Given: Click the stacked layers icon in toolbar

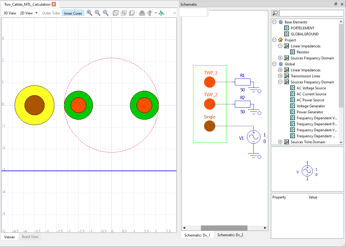Looking at the screenshot, I should 142,13.
